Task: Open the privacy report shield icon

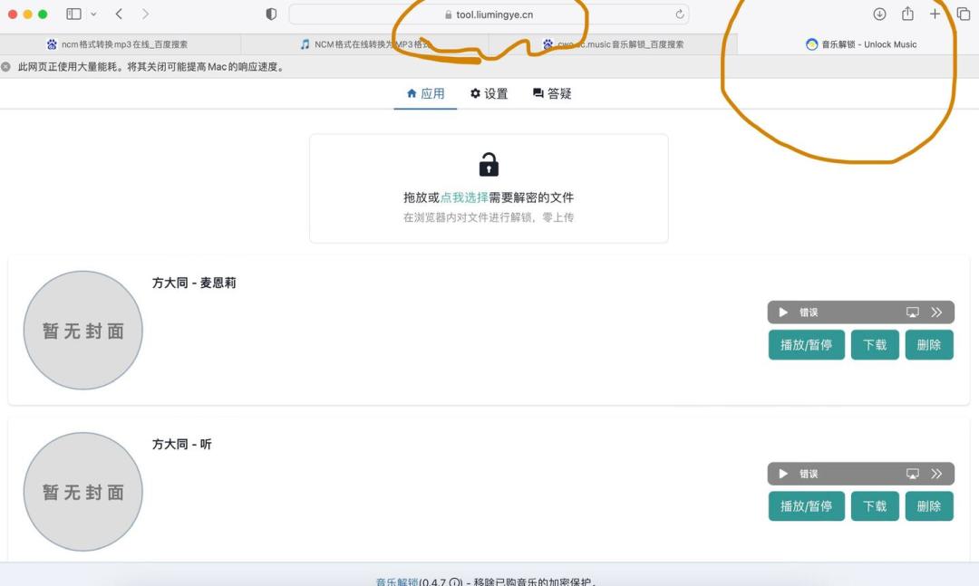Action: point(271,14)
